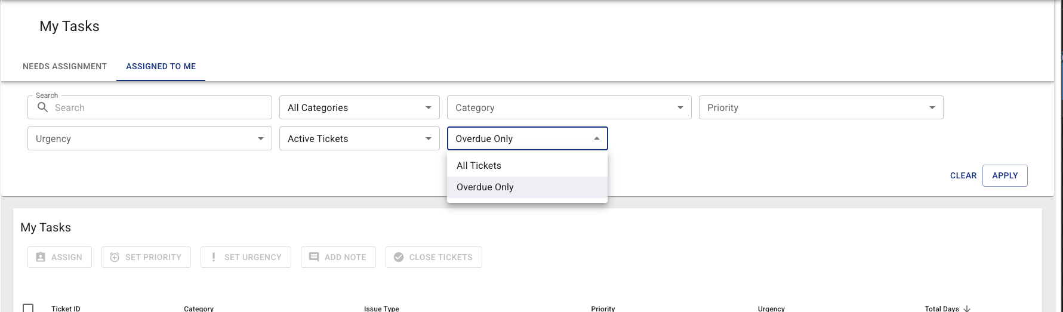The width and height of the screenshot is (1063, 312).
Task: Click the Set Urgency exclamation icon
Action: (x=214, y=257)
